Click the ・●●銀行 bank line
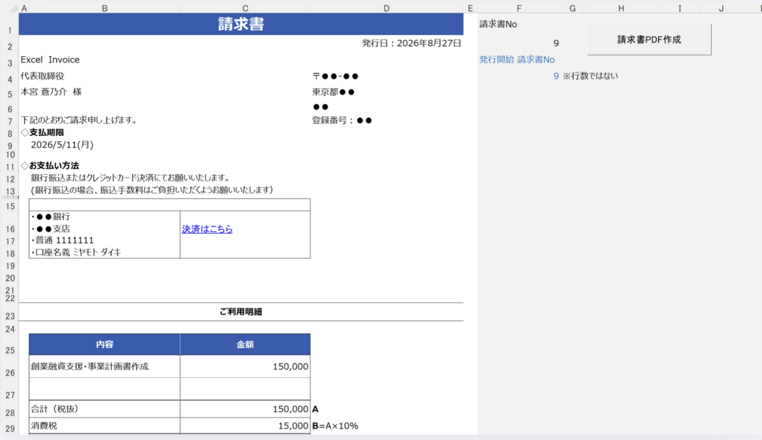This screenshot has width=762, height=440. (x=51, y=216)
